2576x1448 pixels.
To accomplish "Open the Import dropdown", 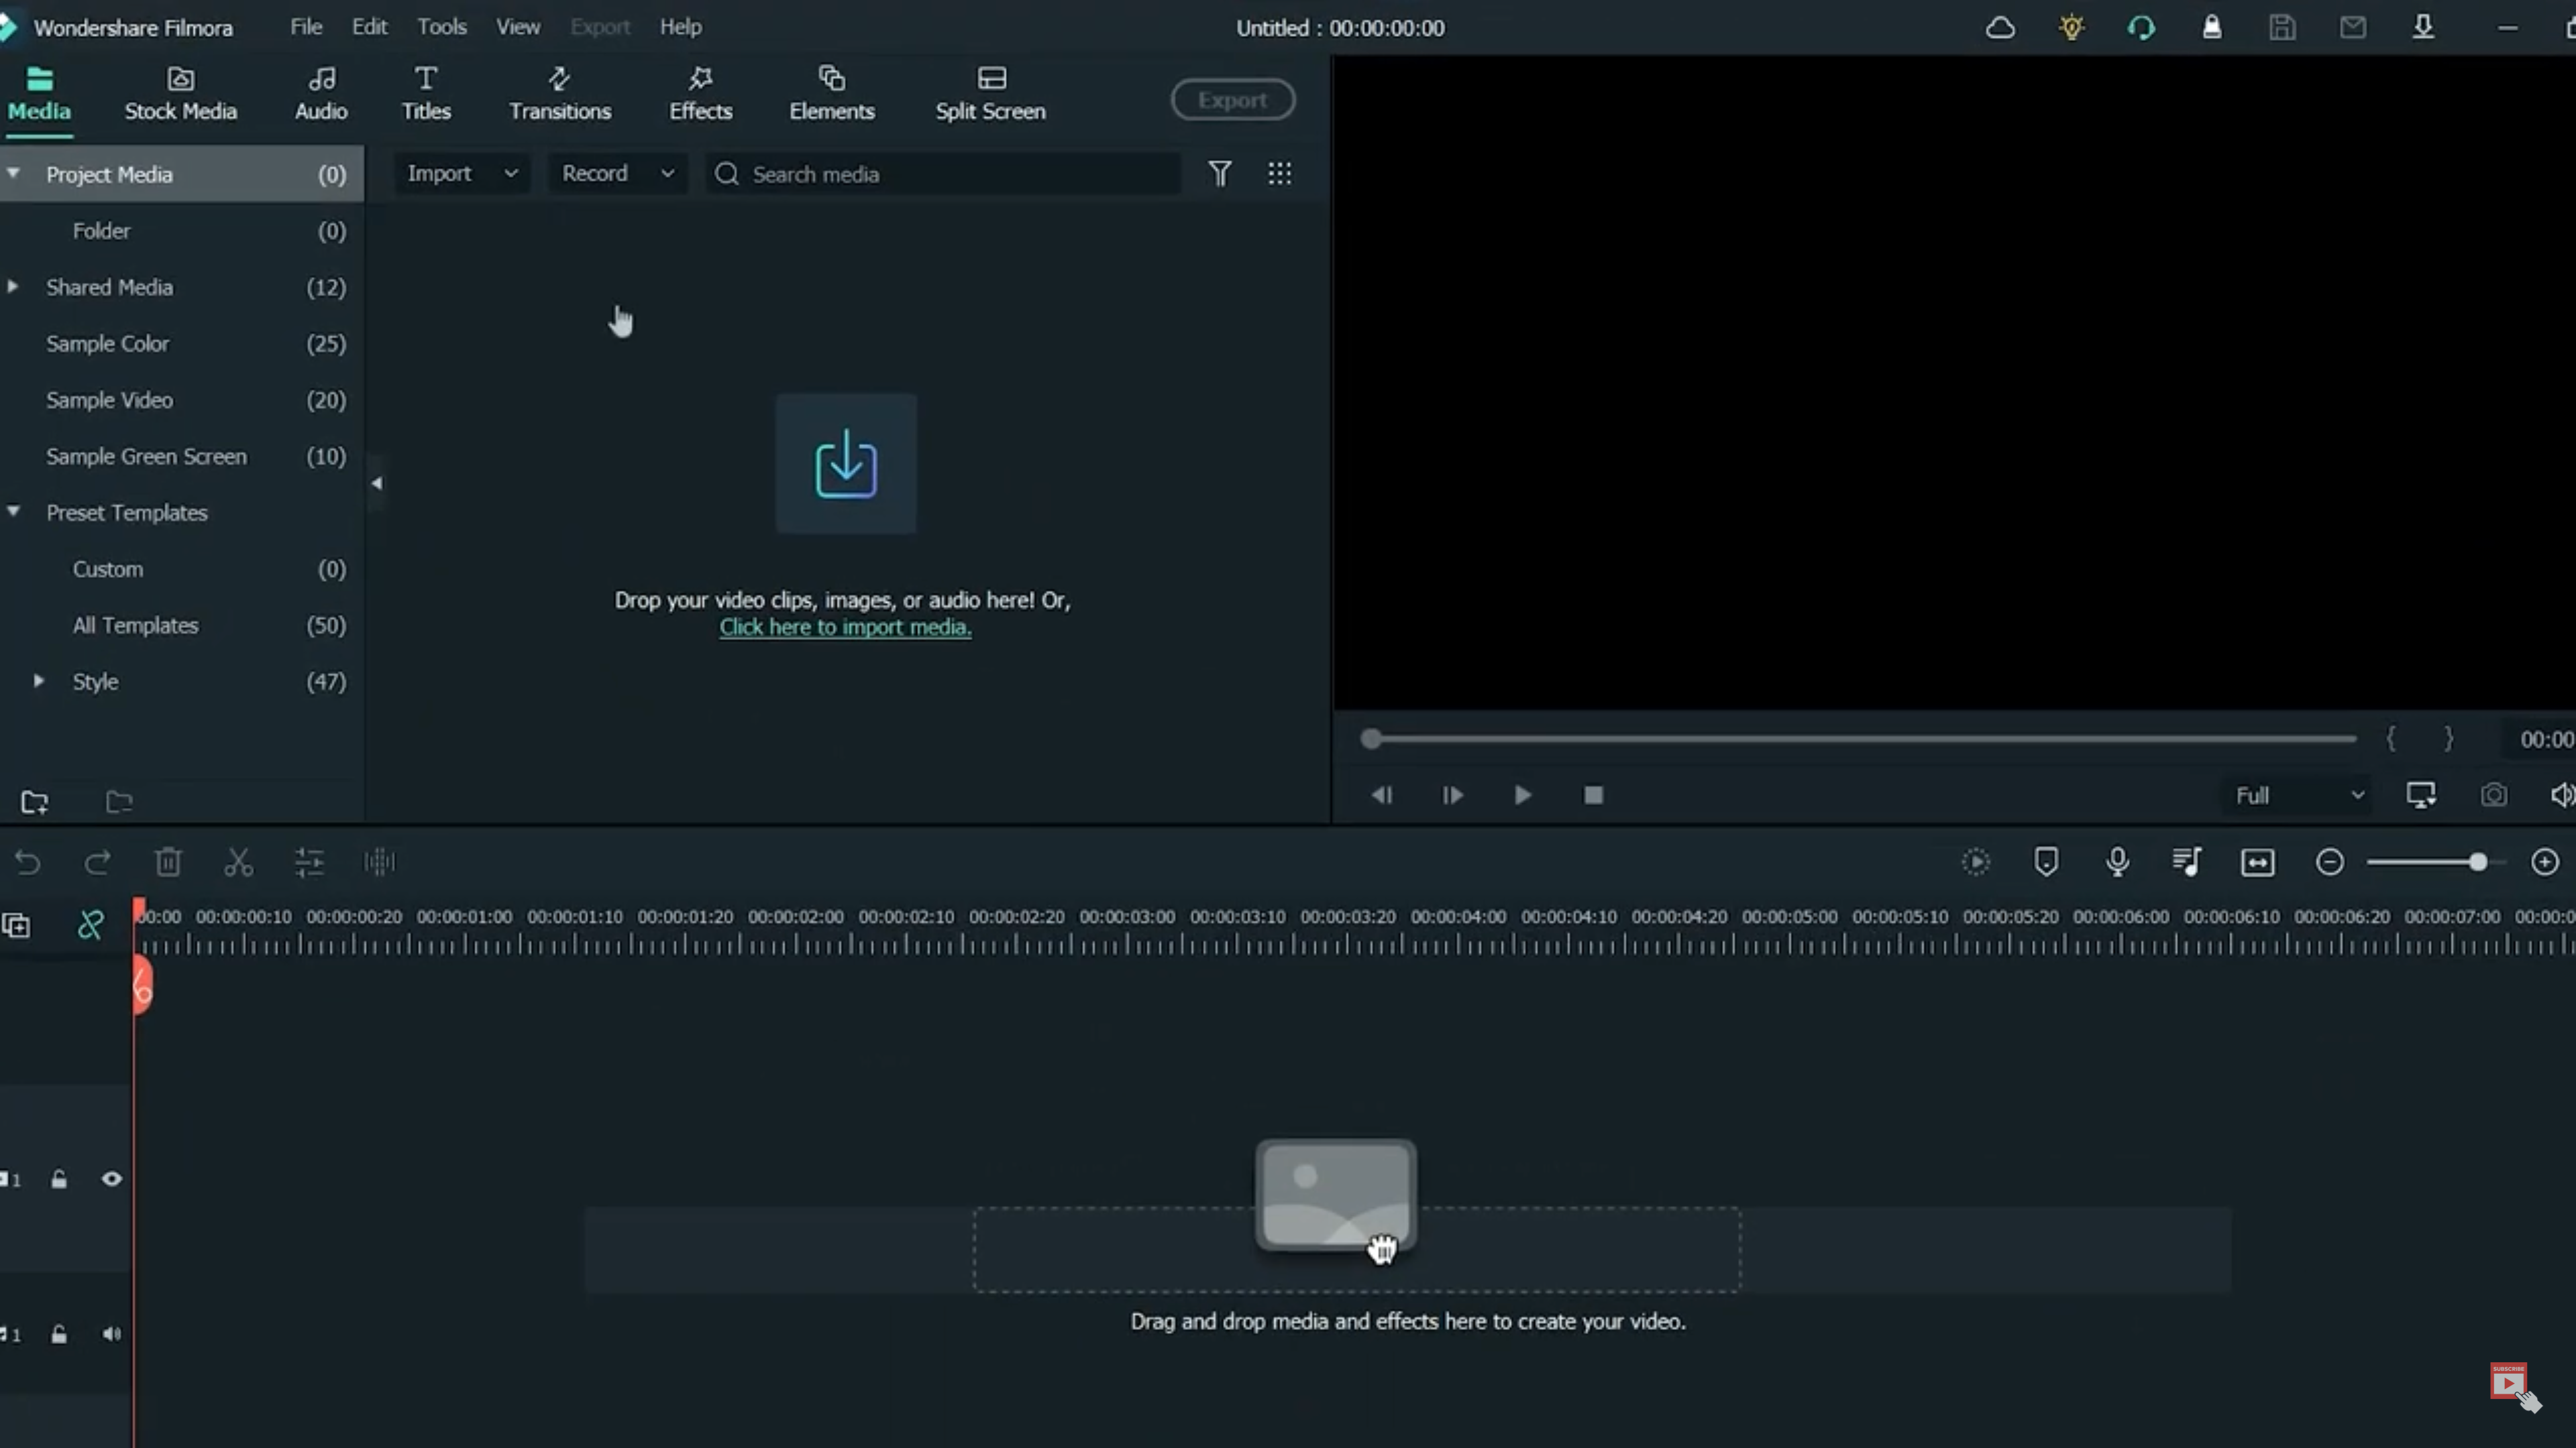I will tap(462, 174).
